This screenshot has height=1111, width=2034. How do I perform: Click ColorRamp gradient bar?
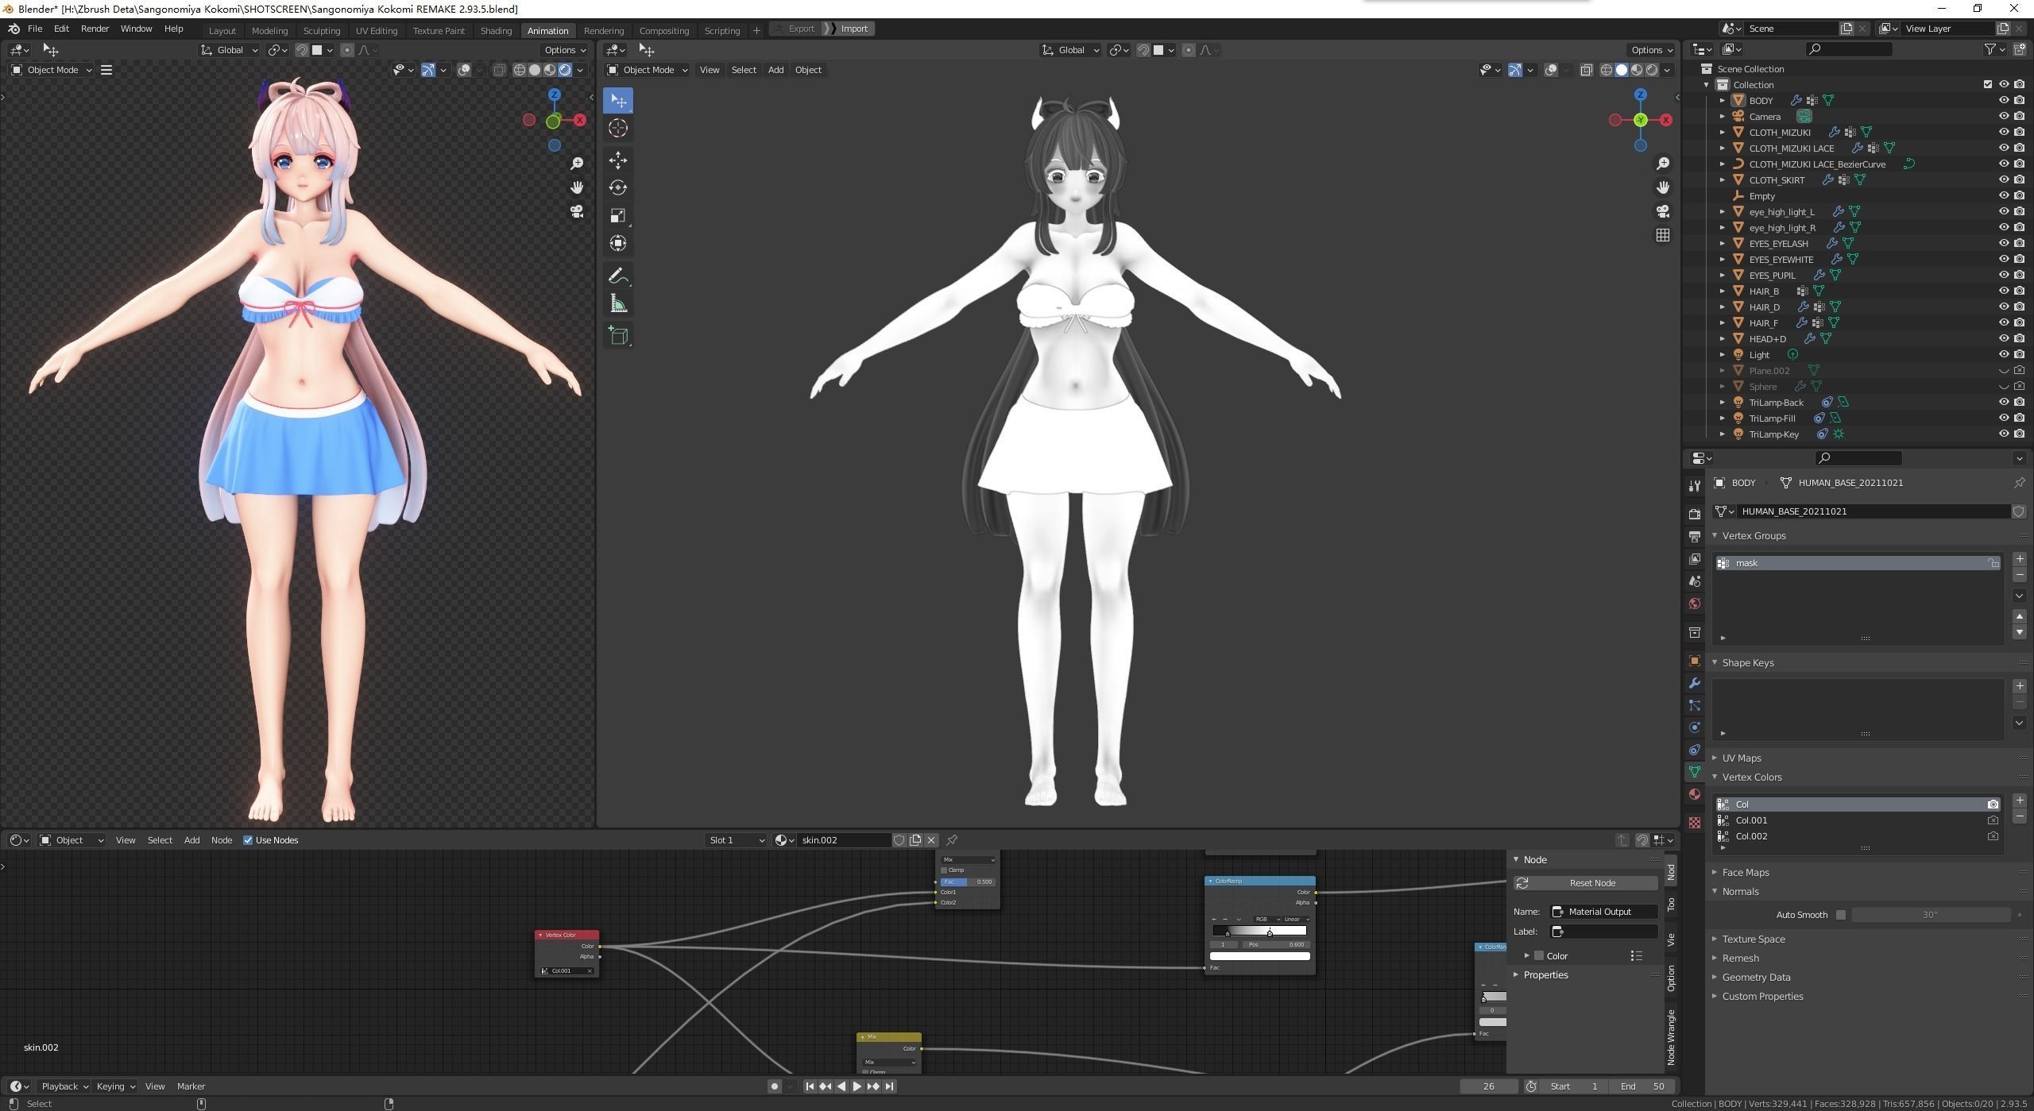1259,931
